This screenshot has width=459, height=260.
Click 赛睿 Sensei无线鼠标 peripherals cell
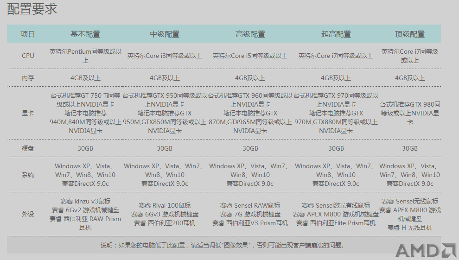(x=410, y=215)
